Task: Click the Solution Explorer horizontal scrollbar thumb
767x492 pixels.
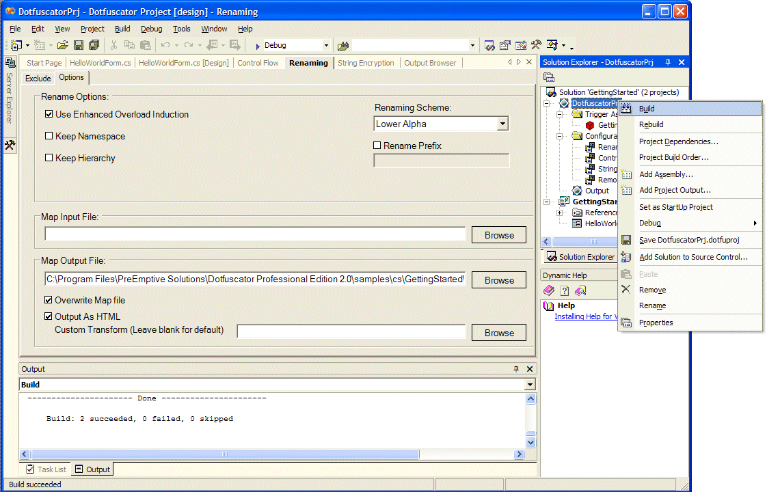Action: coord(584,242)
